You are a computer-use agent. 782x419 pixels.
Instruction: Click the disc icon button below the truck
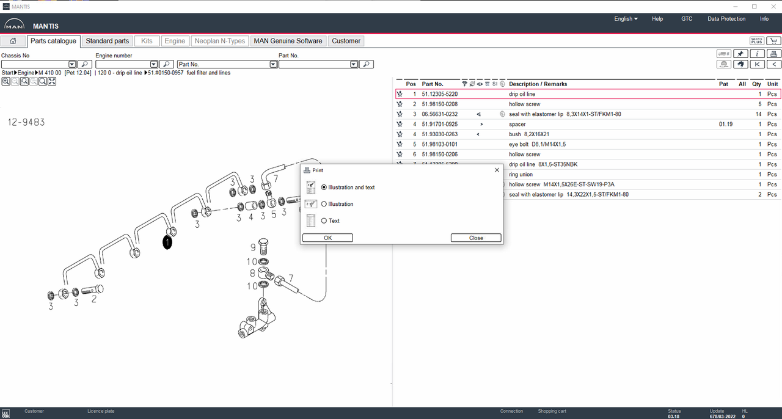tap(724, 64)
